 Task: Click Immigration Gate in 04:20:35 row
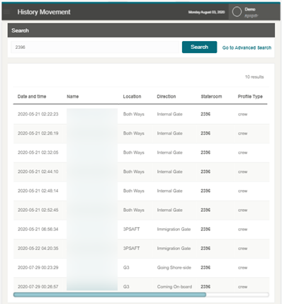174,248
